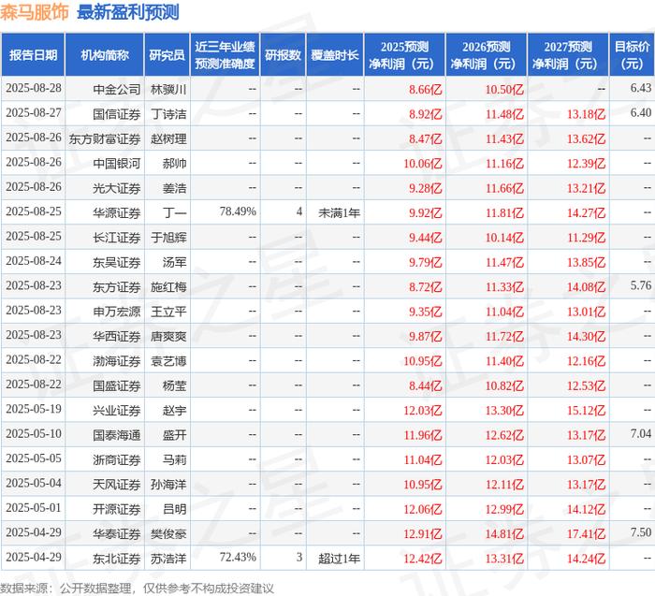Click the 10.50亿 2026 profit value
This screenshot has width=655, height=596.
pos(504,90)
